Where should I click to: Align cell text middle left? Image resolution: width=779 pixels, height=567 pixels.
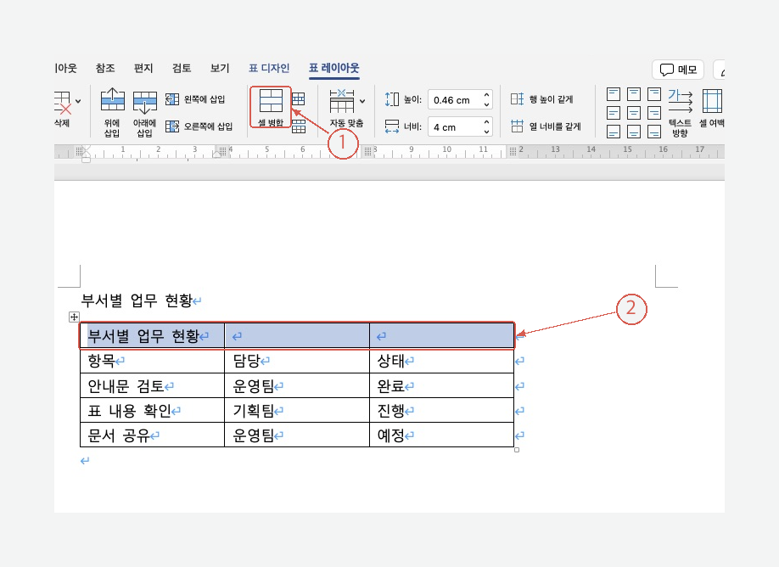pyautogui.click(x=614, y=113)
